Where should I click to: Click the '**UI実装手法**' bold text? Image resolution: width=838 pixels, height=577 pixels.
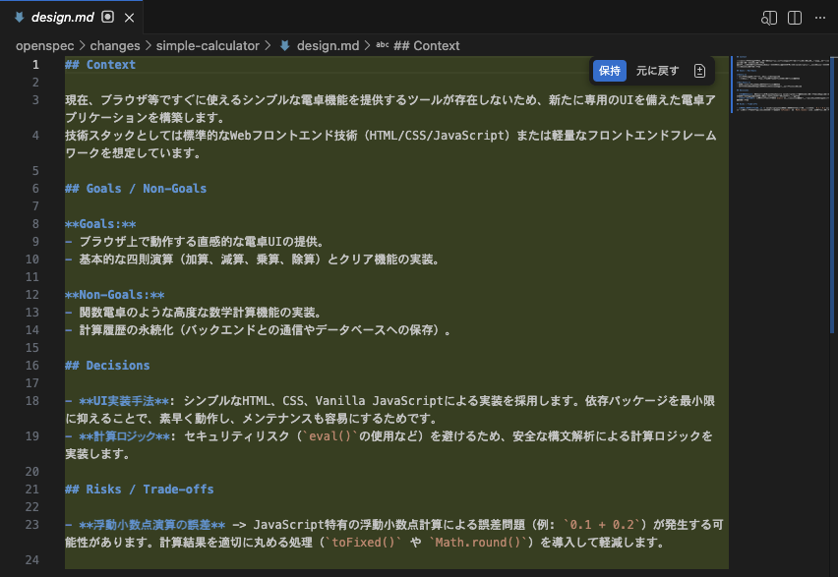[124, 401]
